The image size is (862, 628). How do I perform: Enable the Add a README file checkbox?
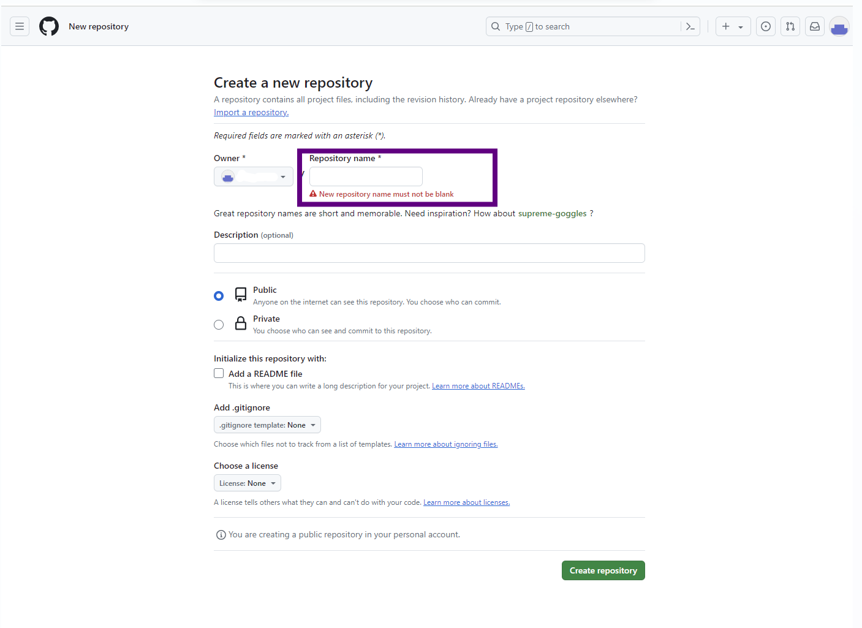click(219, 373)
